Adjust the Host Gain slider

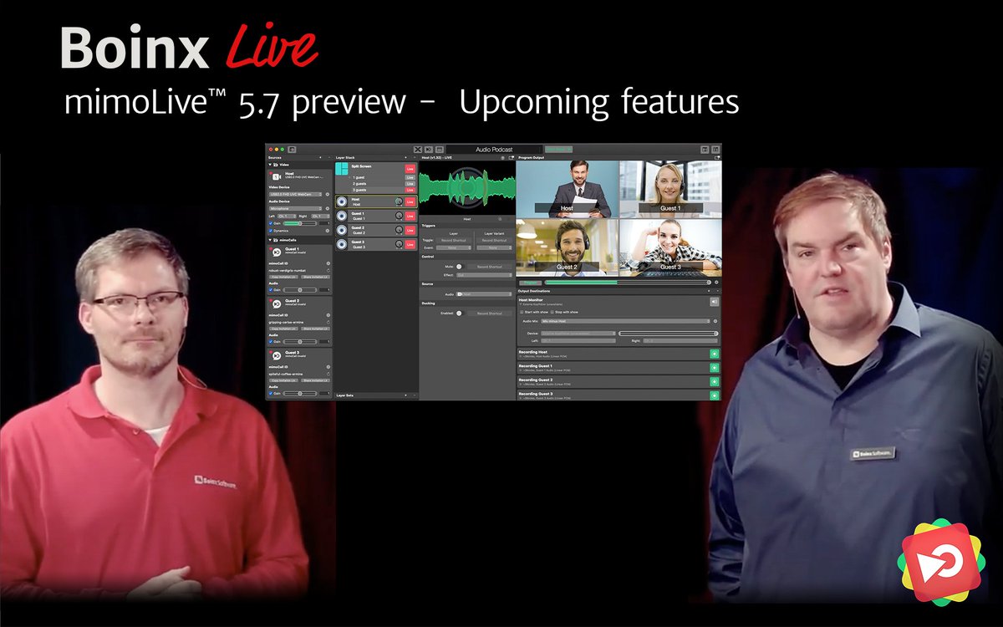click(x=300, y=223)
